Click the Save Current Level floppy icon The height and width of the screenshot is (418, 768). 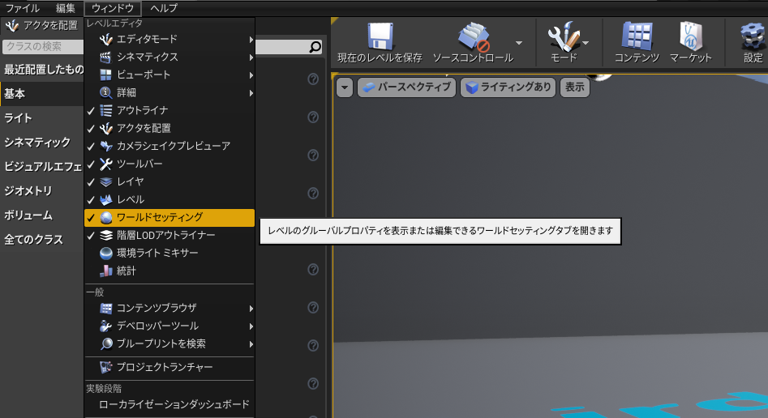click(380, 36)
